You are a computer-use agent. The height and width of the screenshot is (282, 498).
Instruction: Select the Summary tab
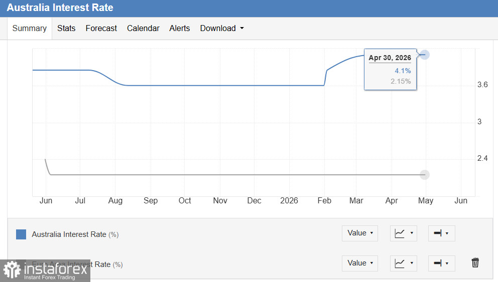tap(30, 29)
